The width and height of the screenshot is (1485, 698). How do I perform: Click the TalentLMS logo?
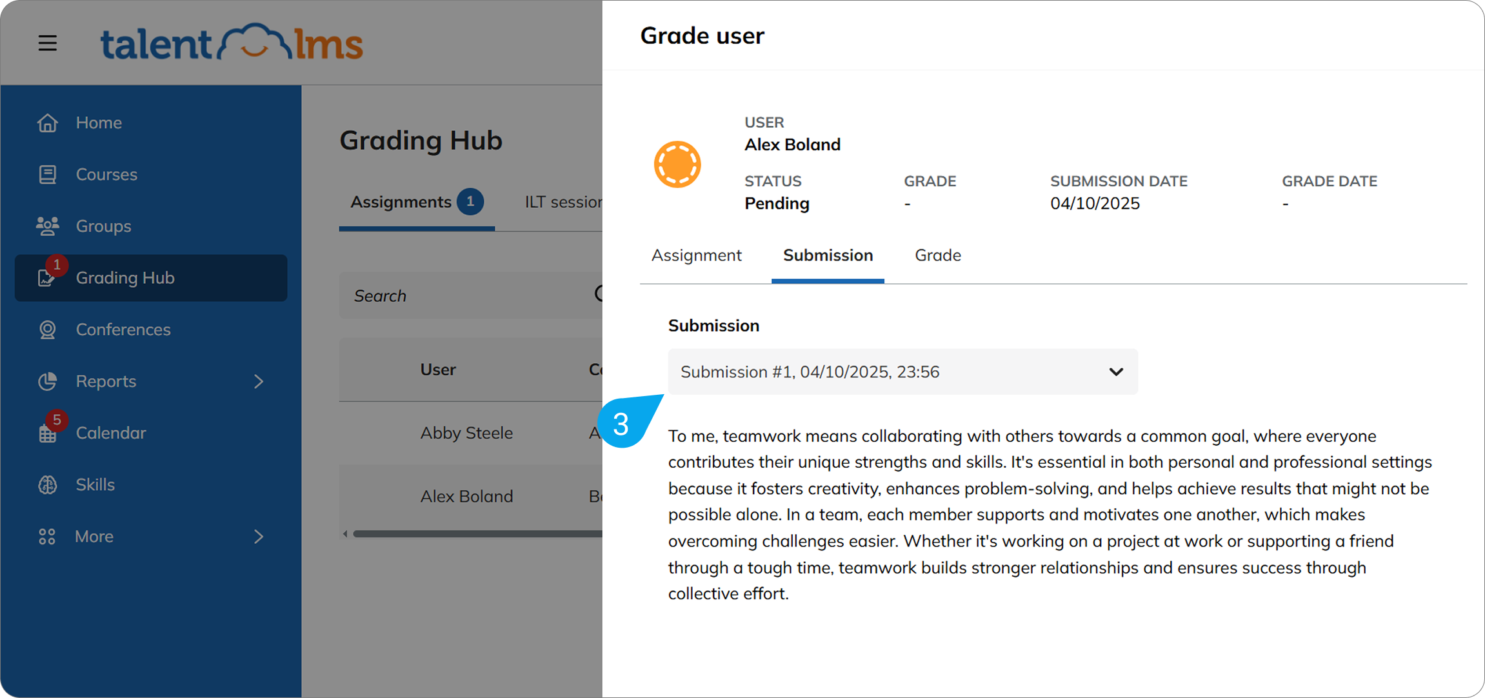coord(232,43)
